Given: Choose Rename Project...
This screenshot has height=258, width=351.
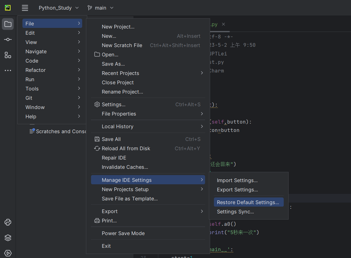Looking at the screenshot, I should click(148, 92).
